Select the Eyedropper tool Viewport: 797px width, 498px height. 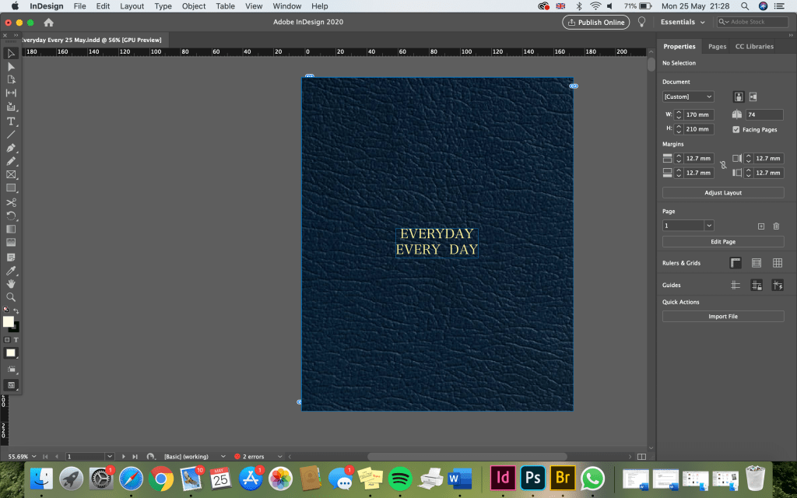[x=11, y=271]
